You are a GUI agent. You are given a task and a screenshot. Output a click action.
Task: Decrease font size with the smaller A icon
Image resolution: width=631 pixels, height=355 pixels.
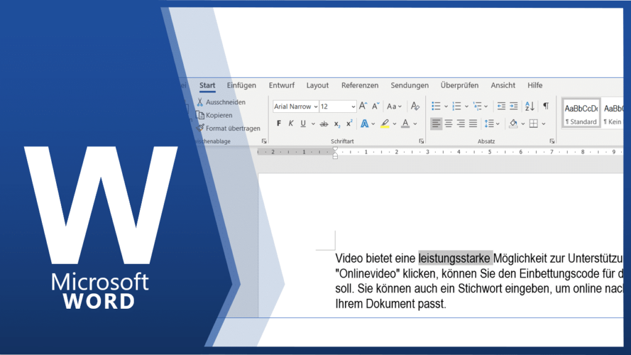[375, 106]
